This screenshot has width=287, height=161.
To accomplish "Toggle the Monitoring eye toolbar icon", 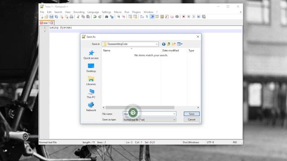I will click(177, 17).
